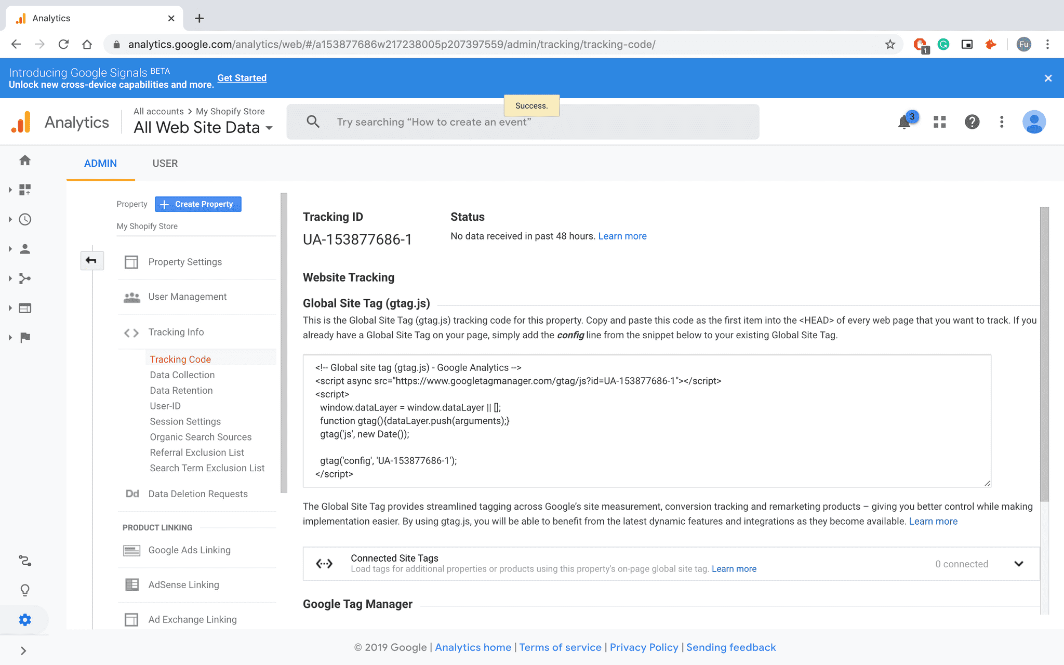This screenshot has height=665, width=1064.
Task: Open Search Term Exclusion List
Action: pos(207,468)
